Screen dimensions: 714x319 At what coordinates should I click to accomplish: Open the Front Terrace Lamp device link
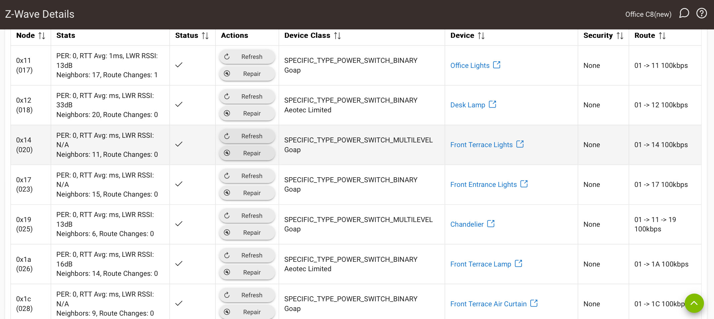(481, 264)
